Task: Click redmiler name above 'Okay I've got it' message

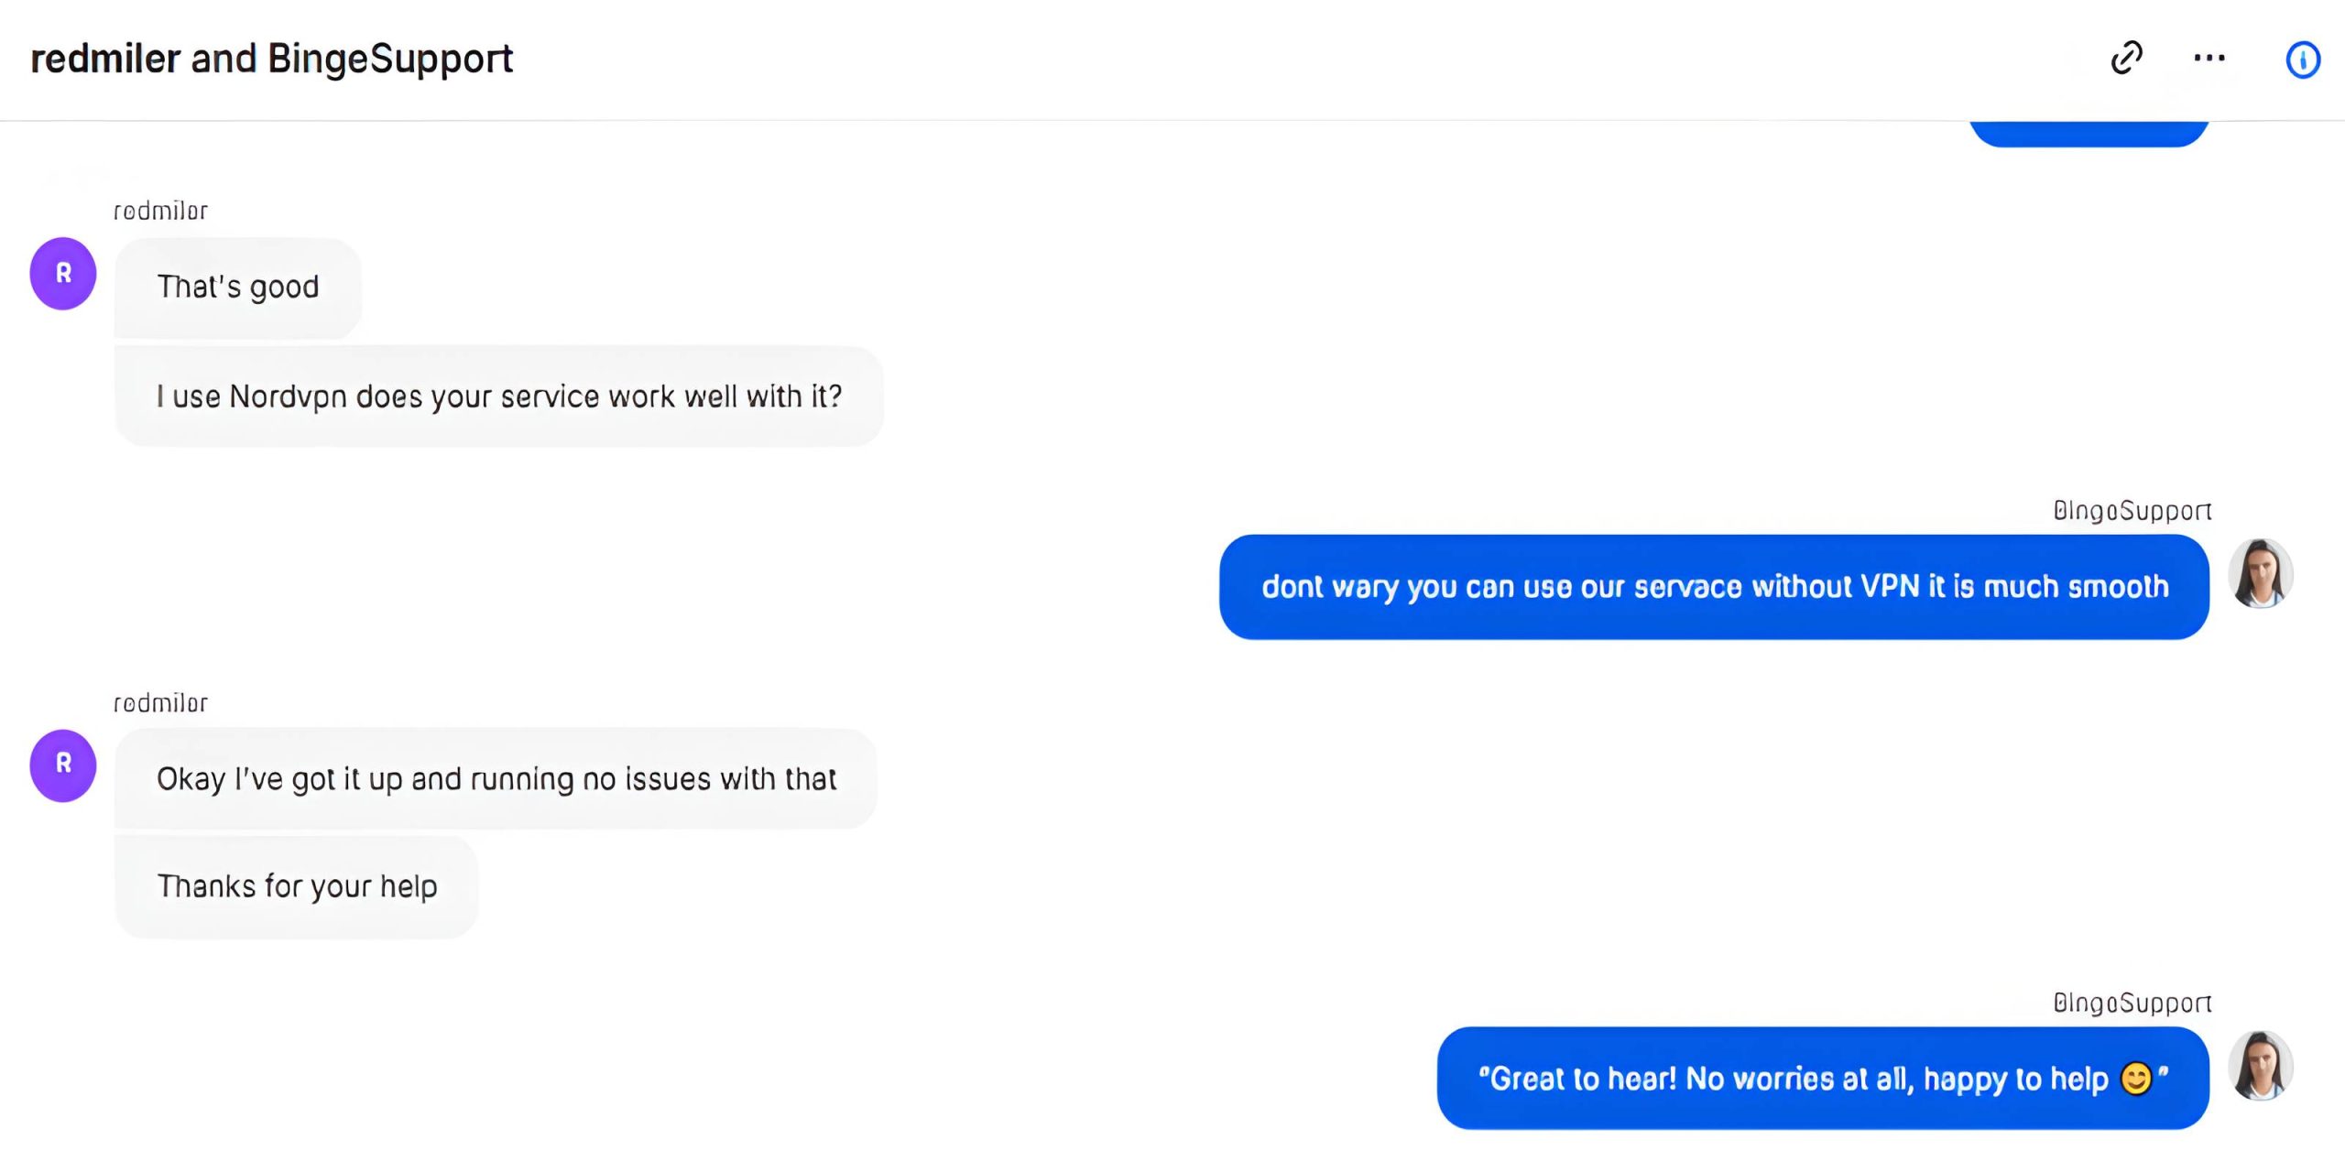Action: 160,703
